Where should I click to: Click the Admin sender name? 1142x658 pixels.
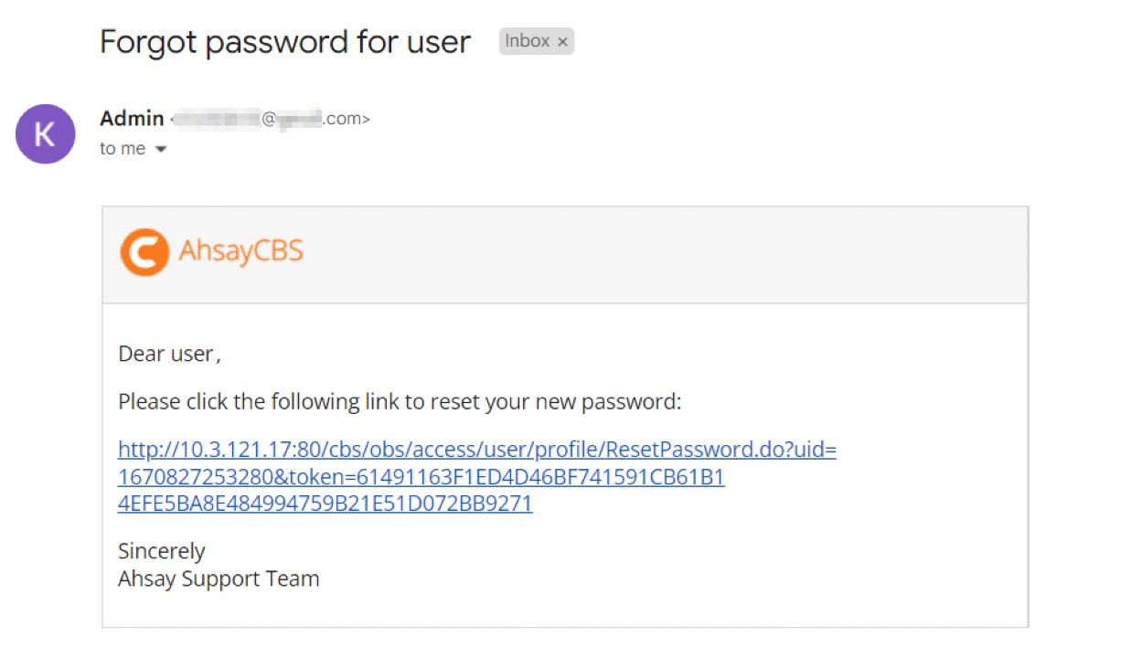coord(131,118)
